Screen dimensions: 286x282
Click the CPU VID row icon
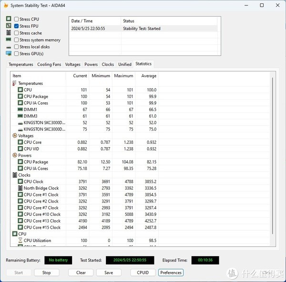(x=20, y=149)
